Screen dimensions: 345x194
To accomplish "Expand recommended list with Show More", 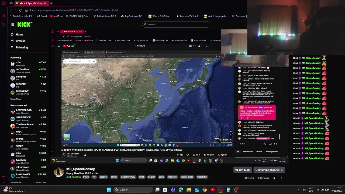I will pyautogui.click(x=16, y=183).
